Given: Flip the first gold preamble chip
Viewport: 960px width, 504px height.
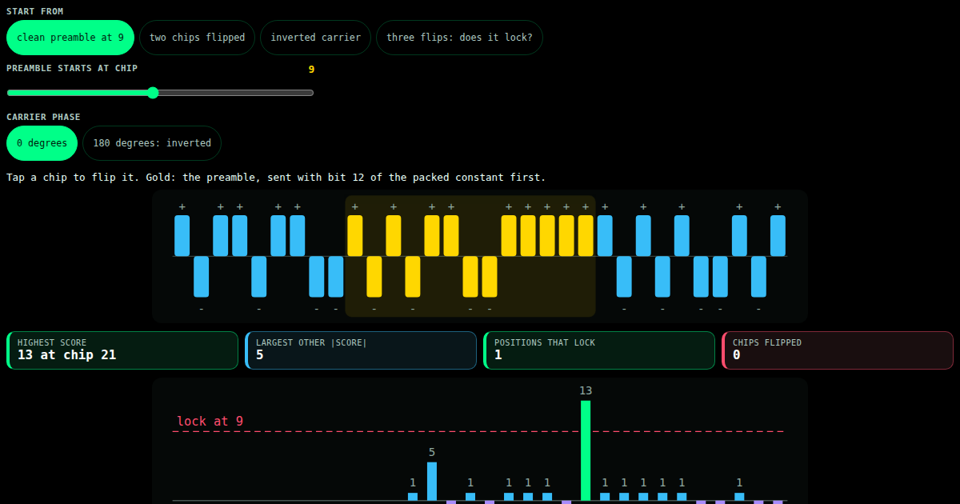Looking at the screenshot, I should pos(355,235).
